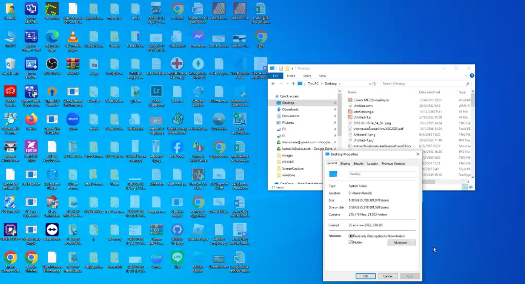Open the Location tab in Properties
The image size is (525, 284).
[x=372, y=164]
